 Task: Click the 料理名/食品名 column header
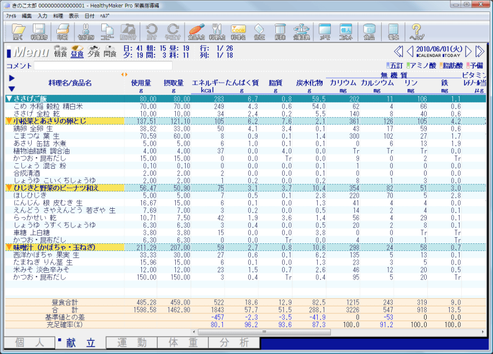point(70,83)
